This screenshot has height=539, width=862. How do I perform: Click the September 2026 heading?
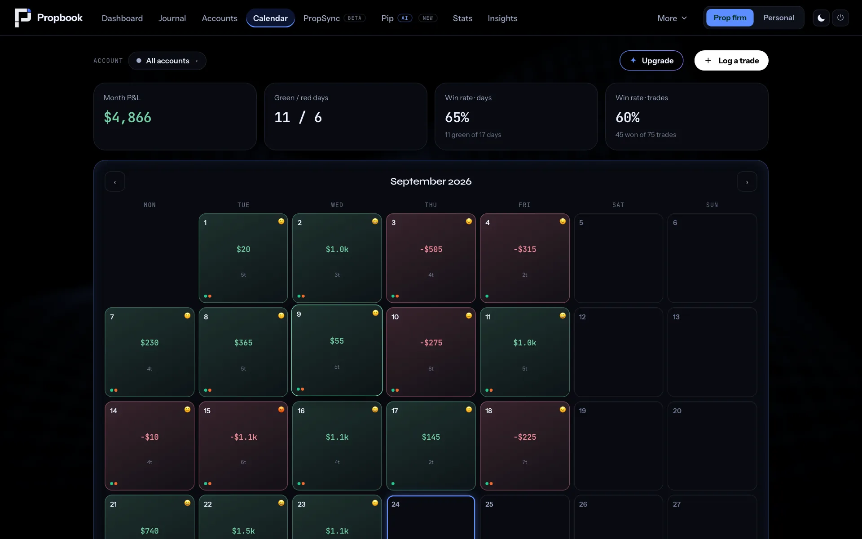[431, 181]
